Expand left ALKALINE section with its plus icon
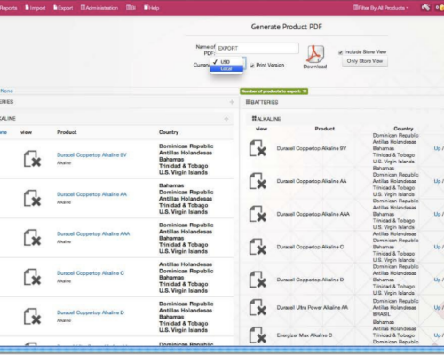Screen dimensions: 444x355 226,119
